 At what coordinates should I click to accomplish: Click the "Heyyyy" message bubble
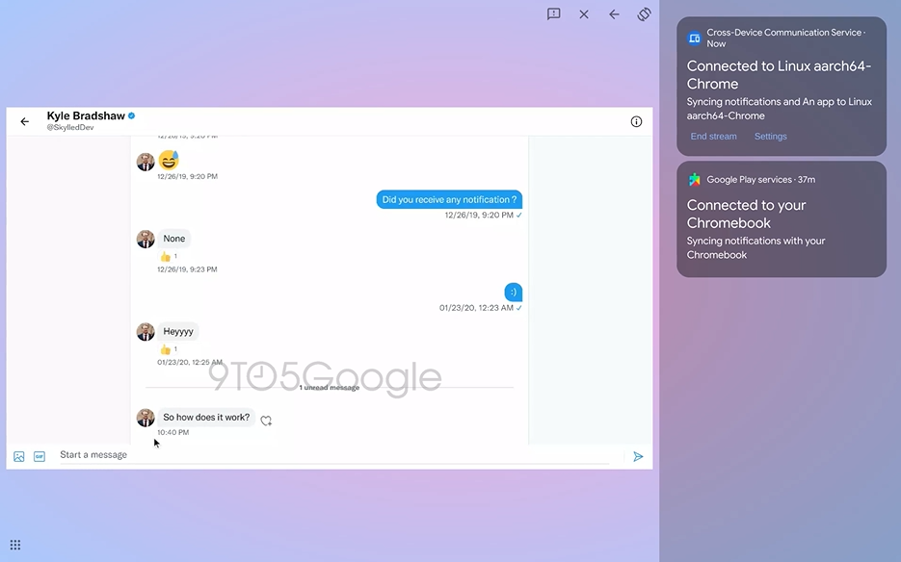(178, 332)
